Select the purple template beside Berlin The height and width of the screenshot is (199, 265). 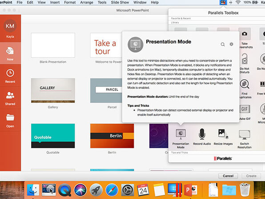[159, 136]
